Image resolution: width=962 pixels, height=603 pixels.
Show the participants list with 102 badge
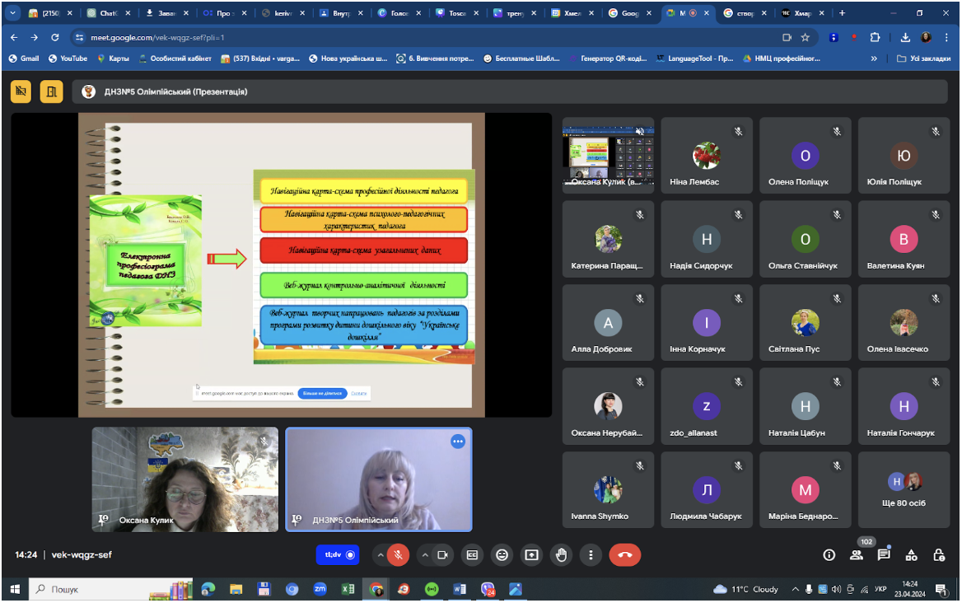[857, 555]
